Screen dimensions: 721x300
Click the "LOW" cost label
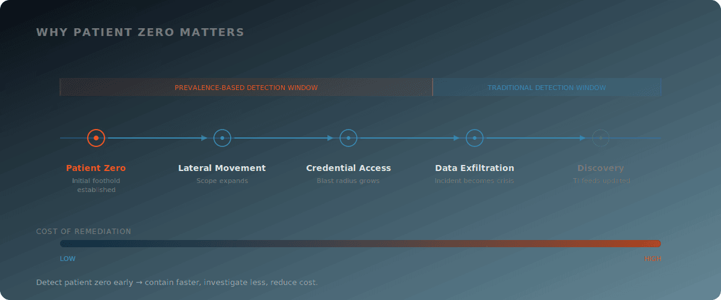[x=68, y=259]
